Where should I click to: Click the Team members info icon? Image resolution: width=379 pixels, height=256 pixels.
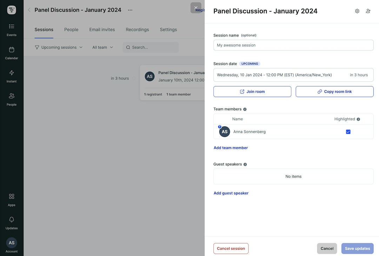[245, 109]
